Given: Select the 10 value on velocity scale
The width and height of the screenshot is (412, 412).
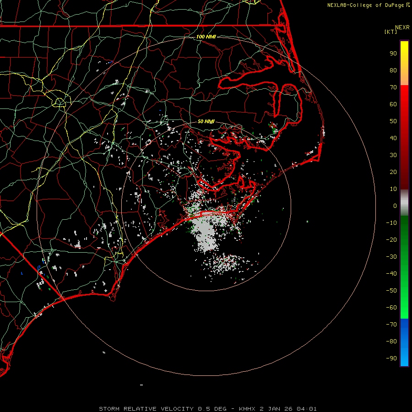Looking at the screenshot, I should click(393, 189).
